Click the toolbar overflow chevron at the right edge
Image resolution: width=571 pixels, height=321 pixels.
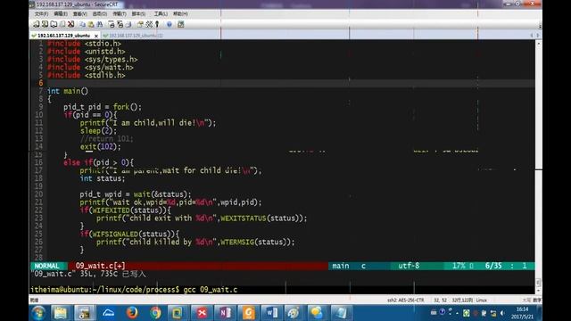click(x=540, y=26)
